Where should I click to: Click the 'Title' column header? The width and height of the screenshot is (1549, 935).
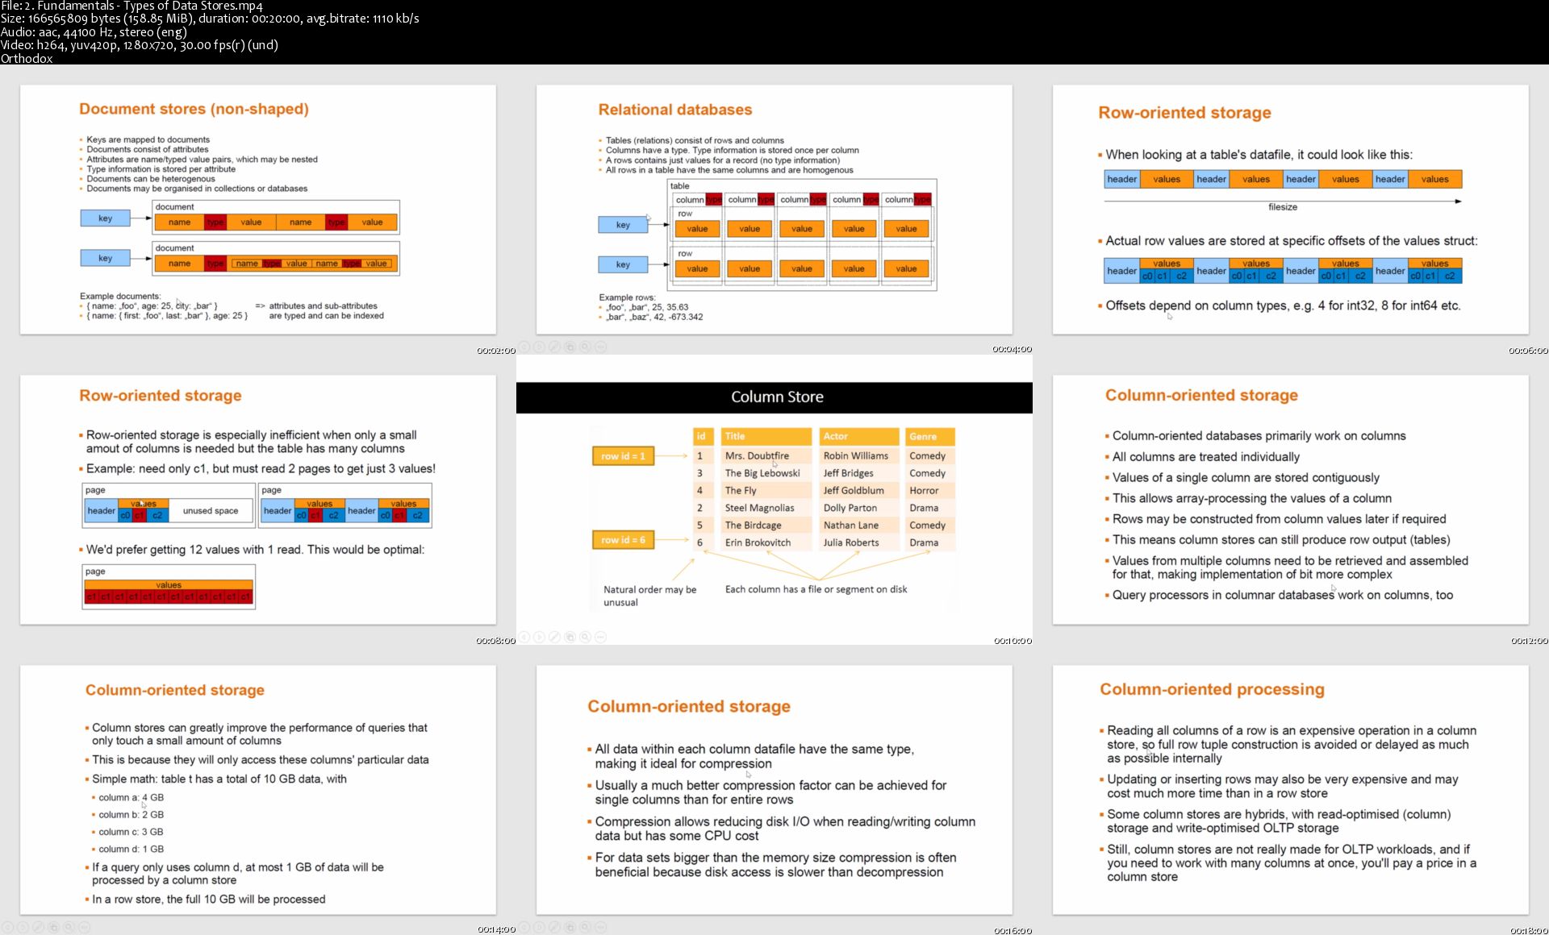766,436
